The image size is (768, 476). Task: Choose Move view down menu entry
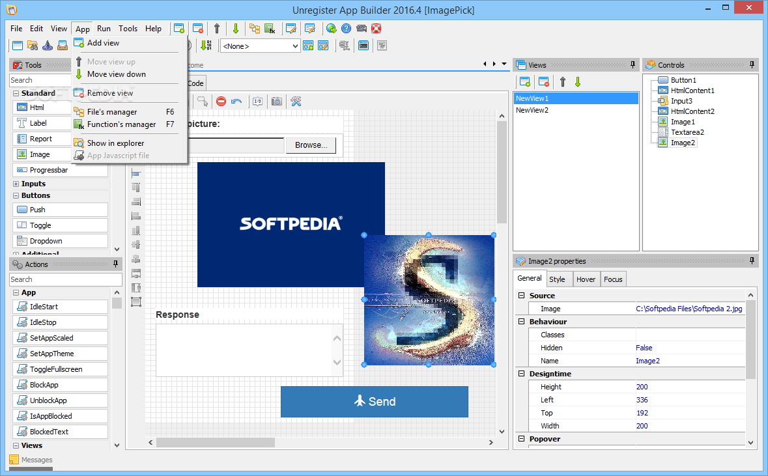(x=130, y=74)
